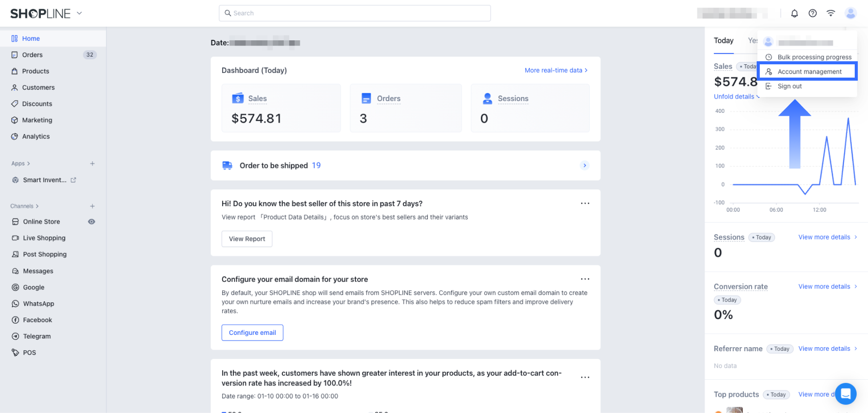Open the SHOPLINE store switcher dropdown
868x413 pixels.
[79, 13]
